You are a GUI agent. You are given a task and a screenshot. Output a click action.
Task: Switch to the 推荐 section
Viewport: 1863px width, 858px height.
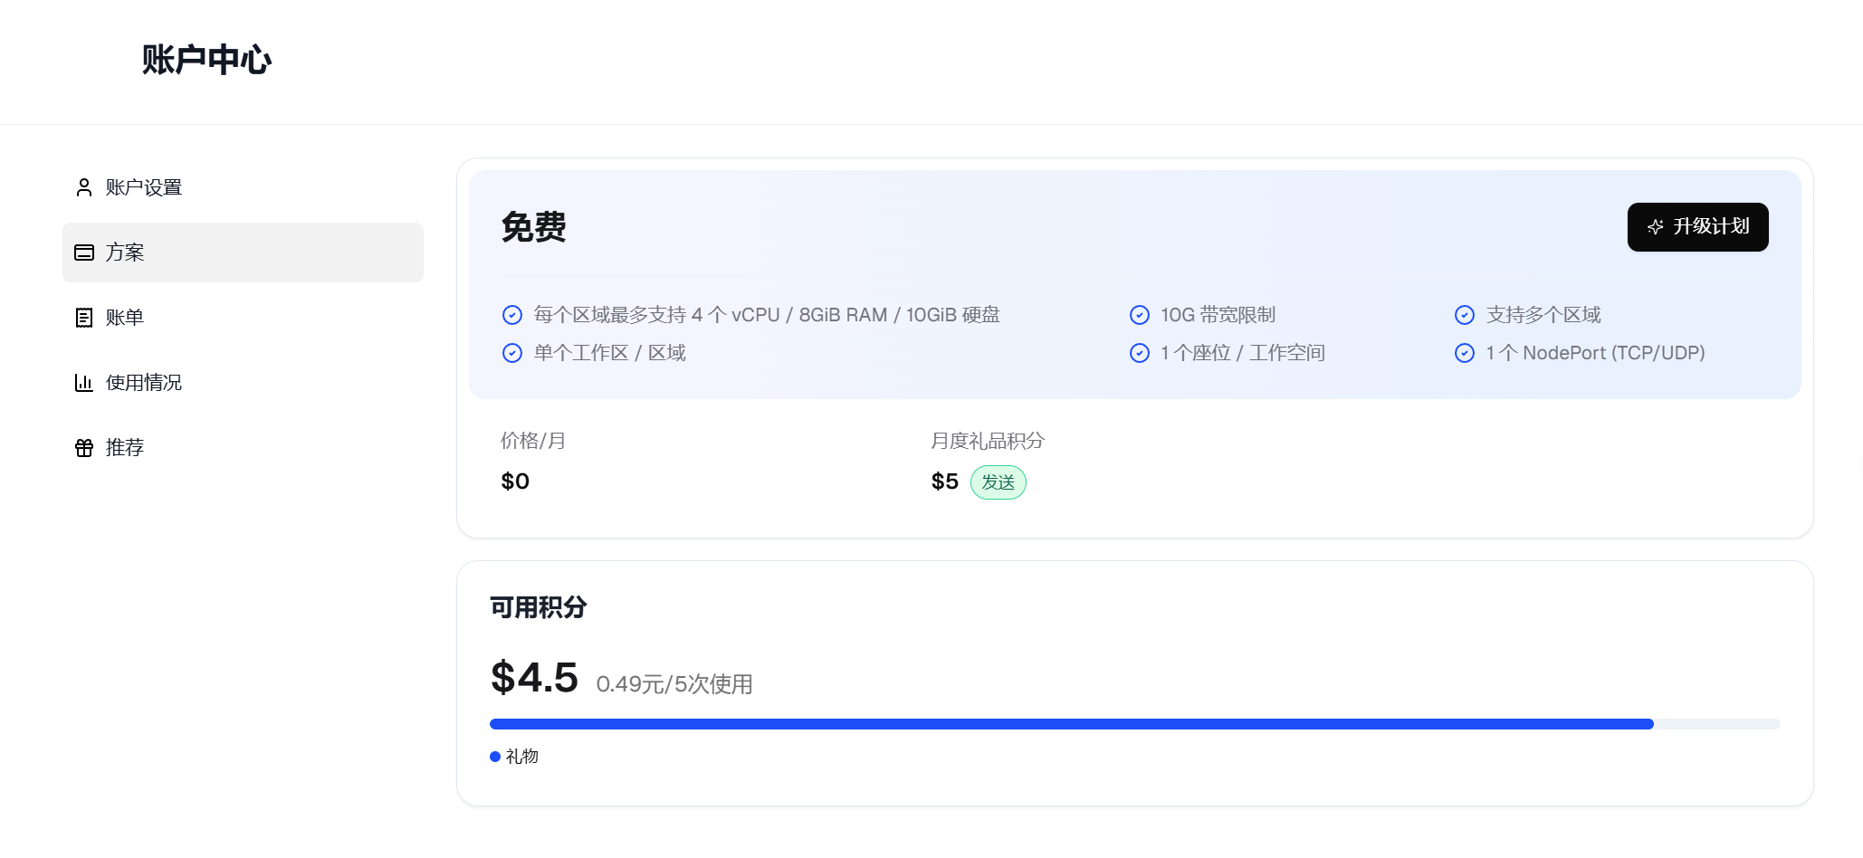tap(125, 448)
